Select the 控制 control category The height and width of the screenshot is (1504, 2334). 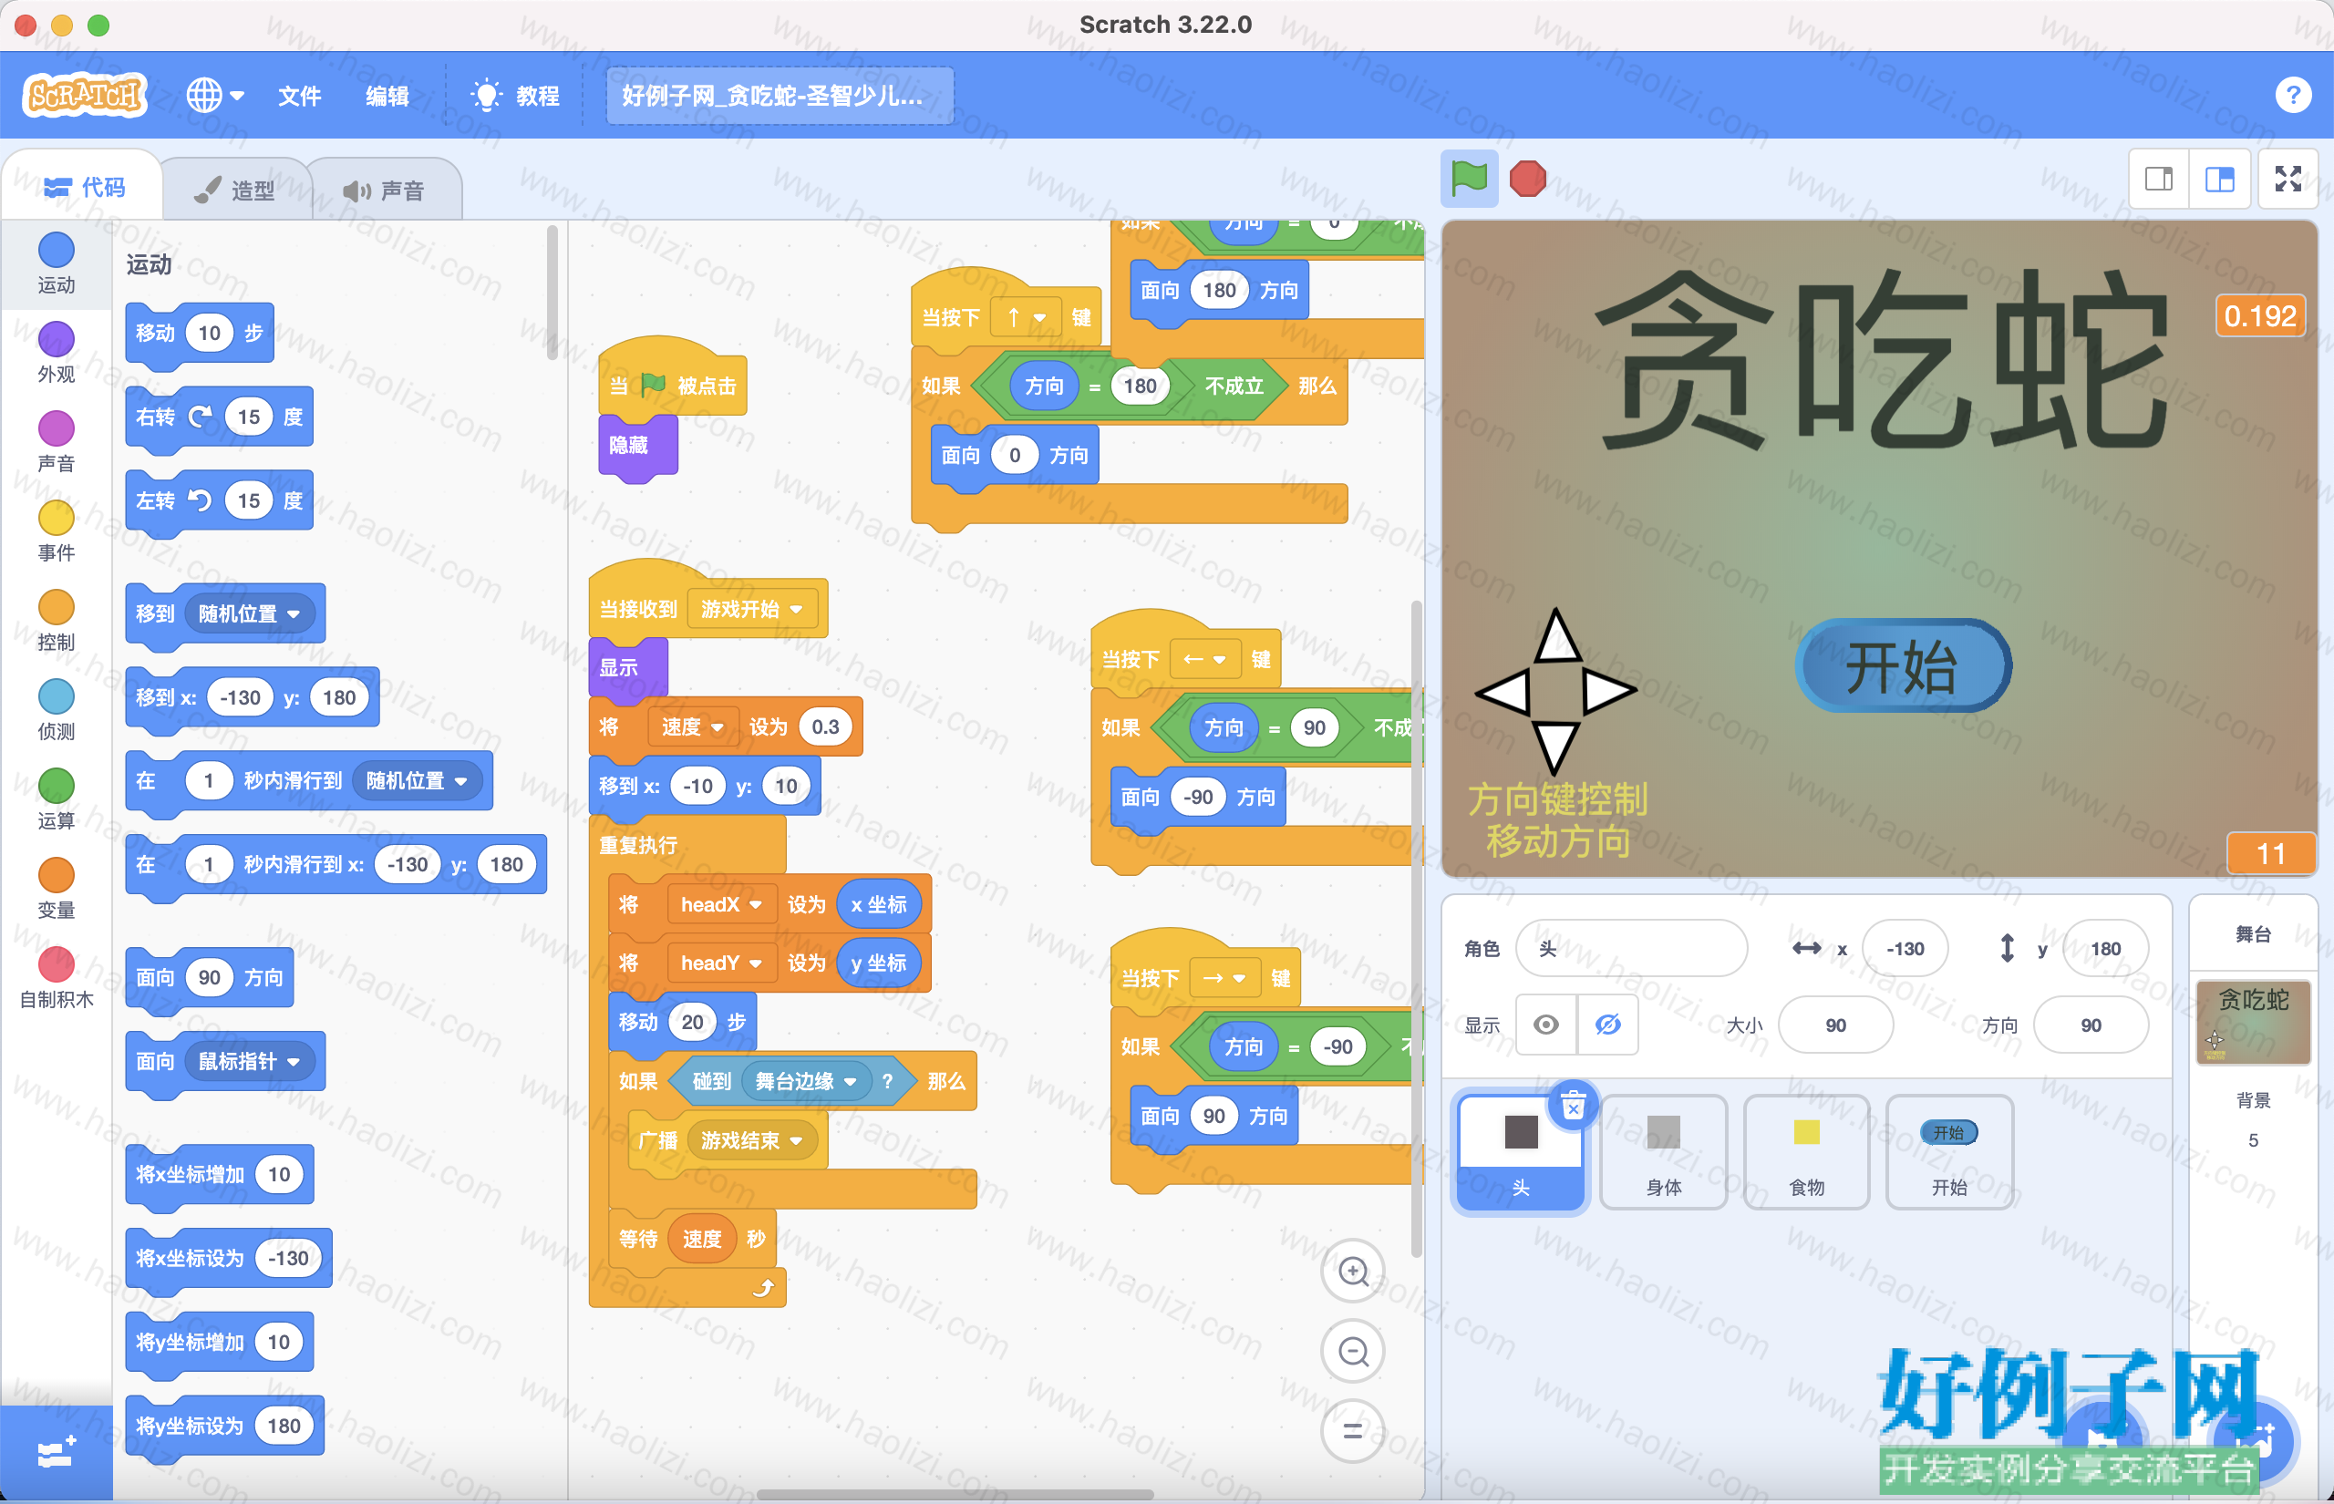click(x=57, y=620)
